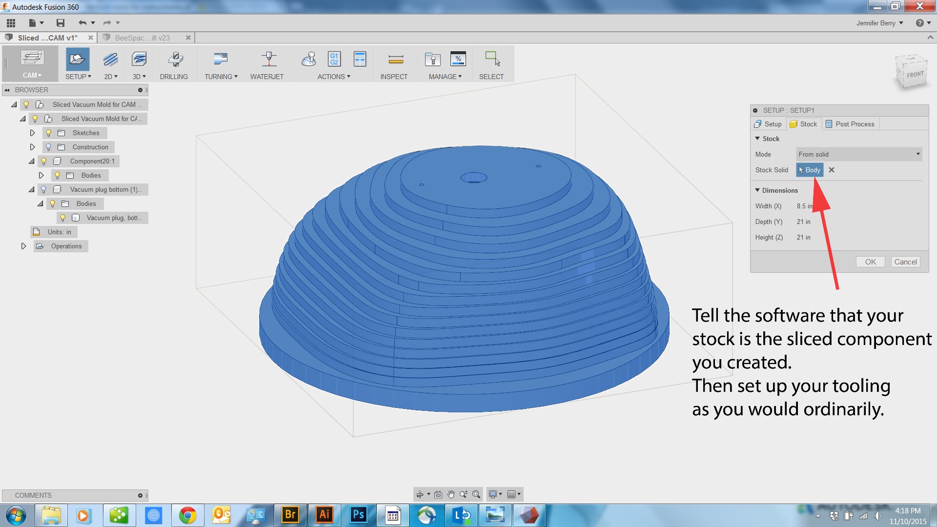Switch to the Post Process tab

(x=850, y=124)
